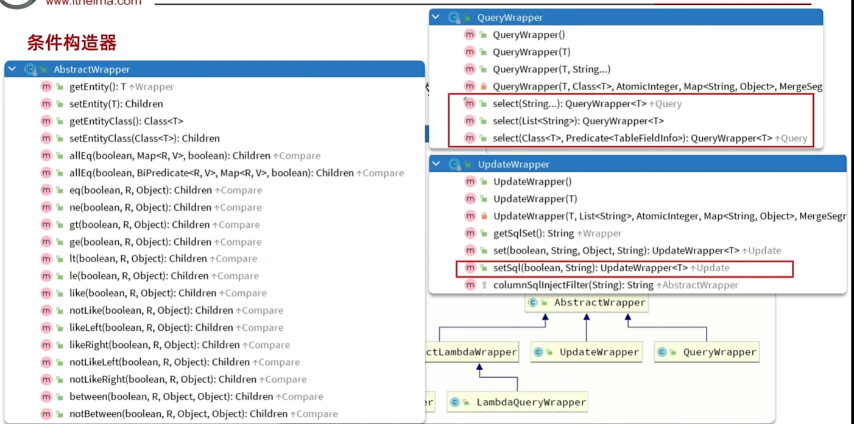Click the method icon beside getSqlSet(): String
This screenshot has width=854, height=424.
[470, 233]
